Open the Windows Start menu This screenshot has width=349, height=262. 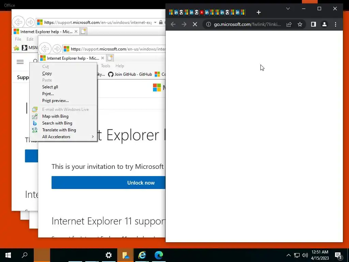8,255
